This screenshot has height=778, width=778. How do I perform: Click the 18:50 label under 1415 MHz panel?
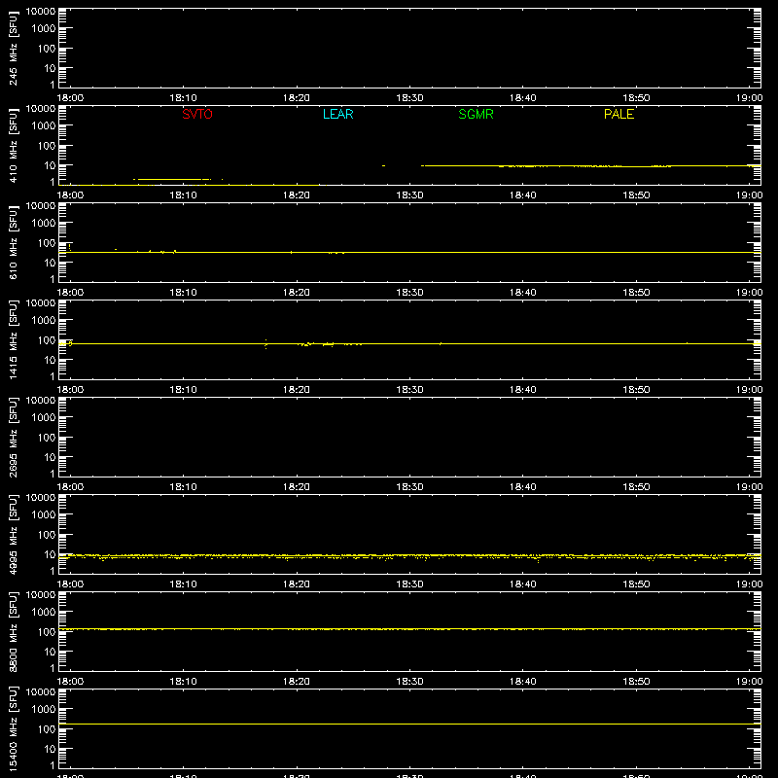pos(636,390)
